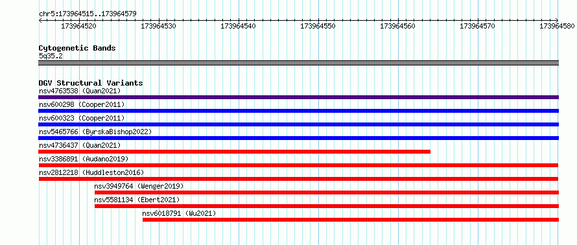This screenshot has height=245, width=577.
Task: Click ruler position 173964530
Action: [x=159, y=26]
